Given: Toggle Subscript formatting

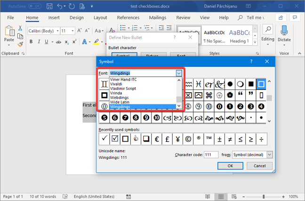Looking at the screenshot, I should tap(67, 42).
